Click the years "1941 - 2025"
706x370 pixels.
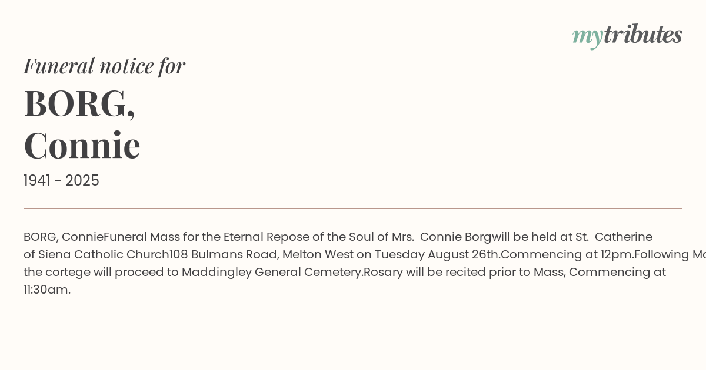61,180
